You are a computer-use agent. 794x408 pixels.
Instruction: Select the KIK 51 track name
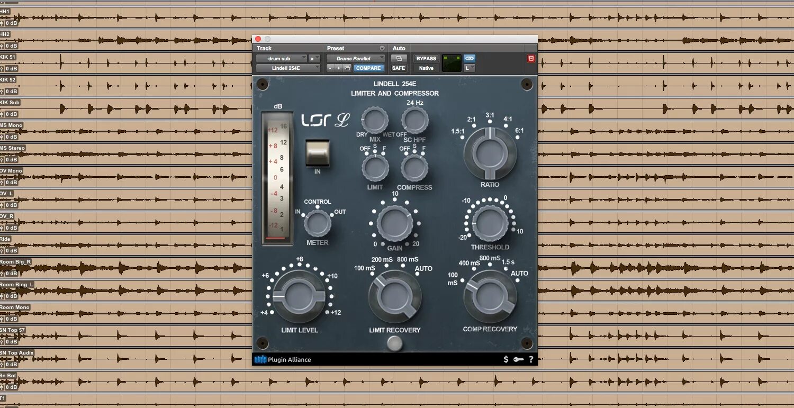(x=8, y=57)
